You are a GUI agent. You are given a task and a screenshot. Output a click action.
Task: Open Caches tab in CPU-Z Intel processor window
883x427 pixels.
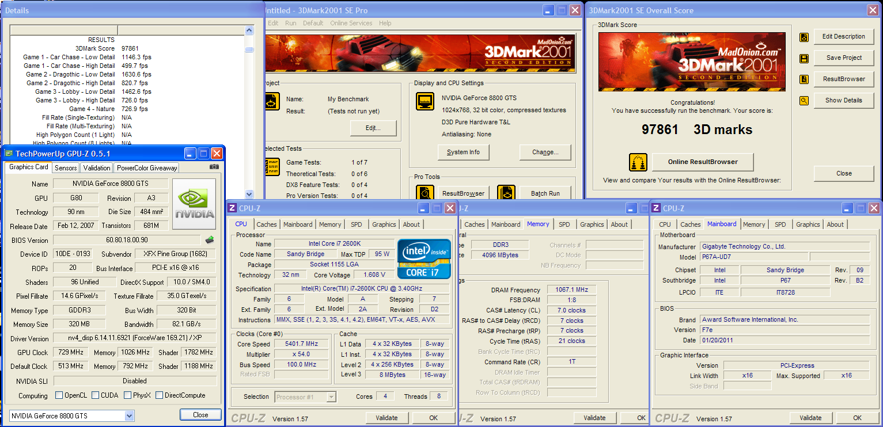click(x=267, y=224)
